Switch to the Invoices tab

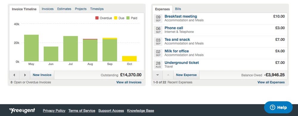pos(47,9)
